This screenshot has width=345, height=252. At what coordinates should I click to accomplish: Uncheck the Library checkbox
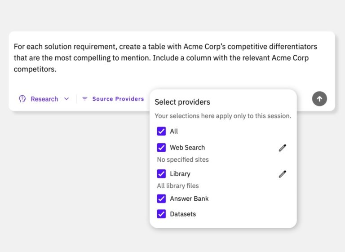point(161,174)
